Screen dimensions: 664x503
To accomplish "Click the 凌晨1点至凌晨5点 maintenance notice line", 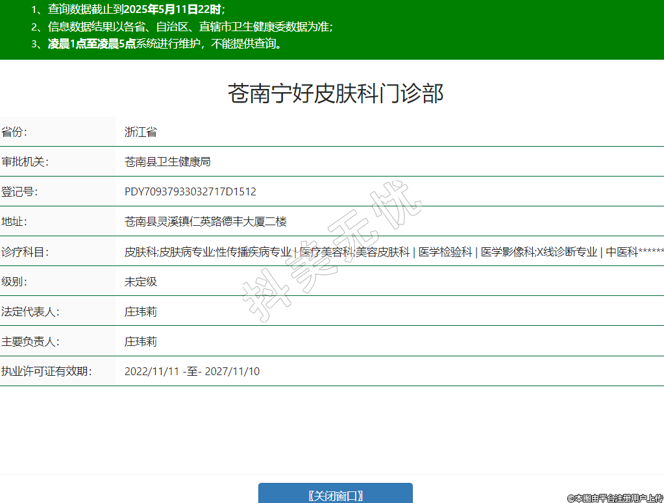I will pyautogui.click(x=156, y=44).
